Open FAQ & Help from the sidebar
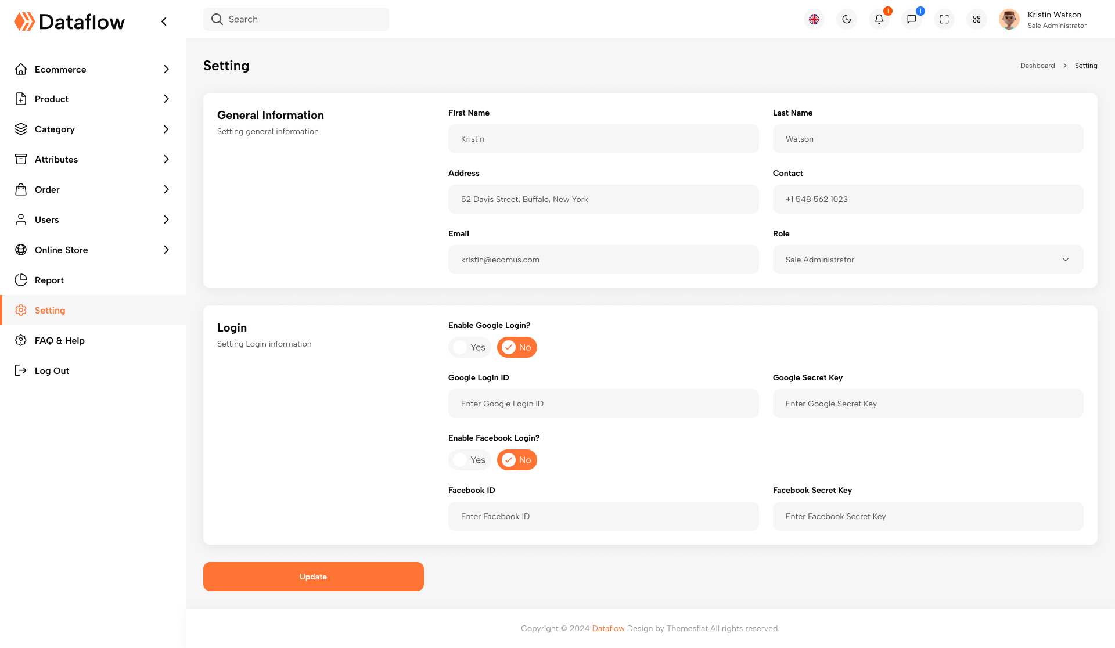 [59, 340]
